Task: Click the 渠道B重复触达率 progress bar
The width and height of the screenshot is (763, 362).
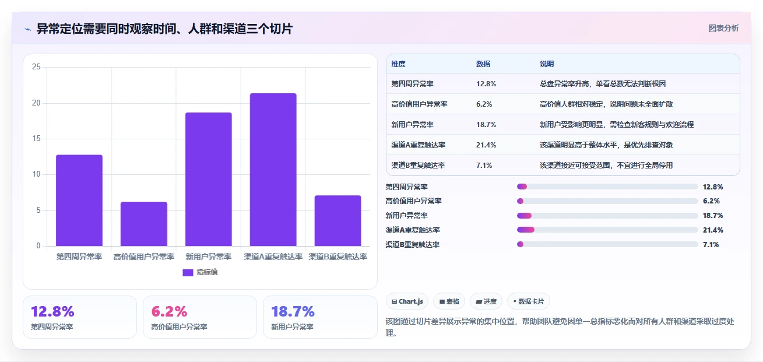Action: tap(607, 244)
